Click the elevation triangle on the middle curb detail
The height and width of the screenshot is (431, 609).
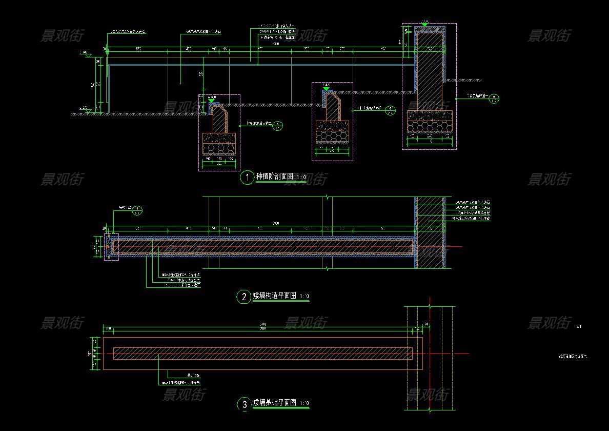pos(326,89)
